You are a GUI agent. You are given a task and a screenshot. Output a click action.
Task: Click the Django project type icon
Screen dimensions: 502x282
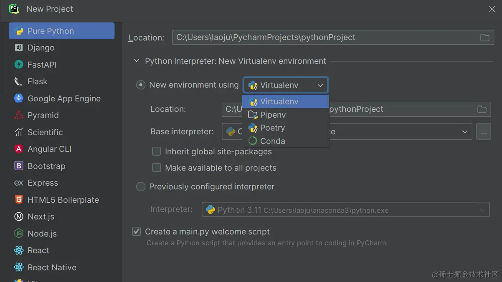pyautogui.click(x=19, y=48)
